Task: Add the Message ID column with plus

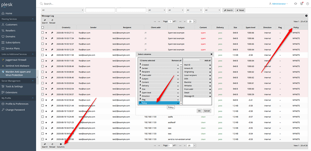Action: 210,96
